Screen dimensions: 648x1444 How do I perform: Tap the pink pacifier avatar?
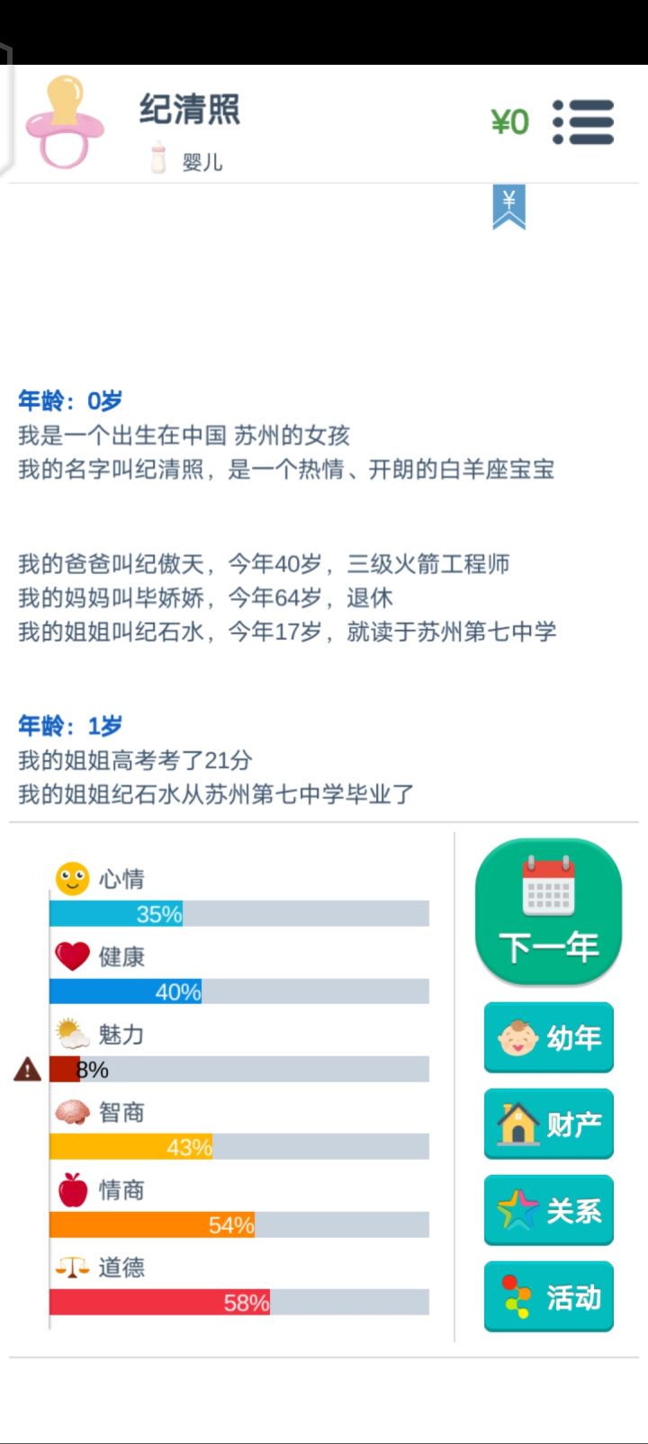[x=63, y=122]
